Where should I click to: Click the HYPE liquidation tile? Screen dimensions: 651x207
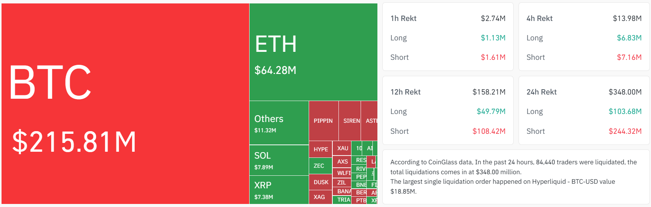click(x=321, y=149)
